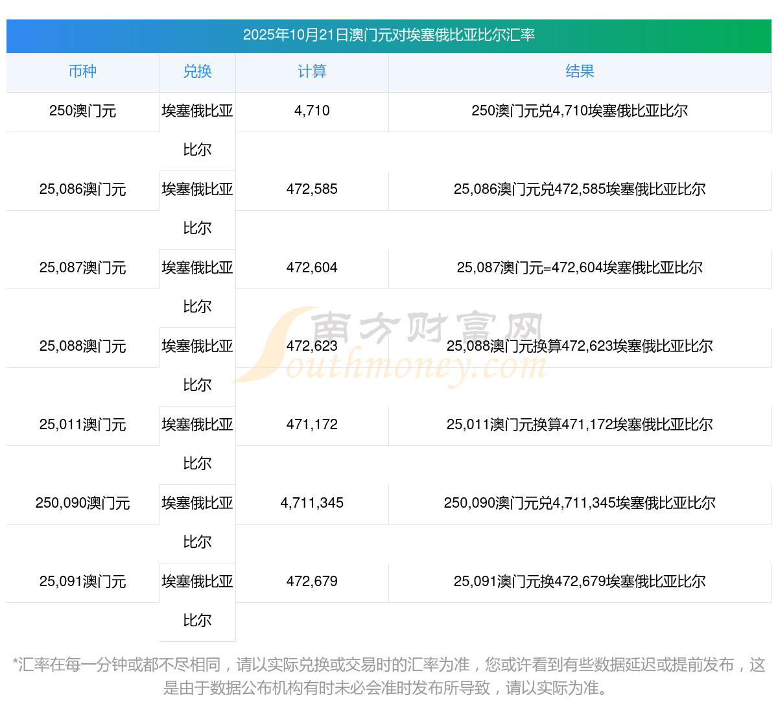Screen dimensions: 778x708
Task: Select the 250澳门元 currency cell
Action: (82, 111)
